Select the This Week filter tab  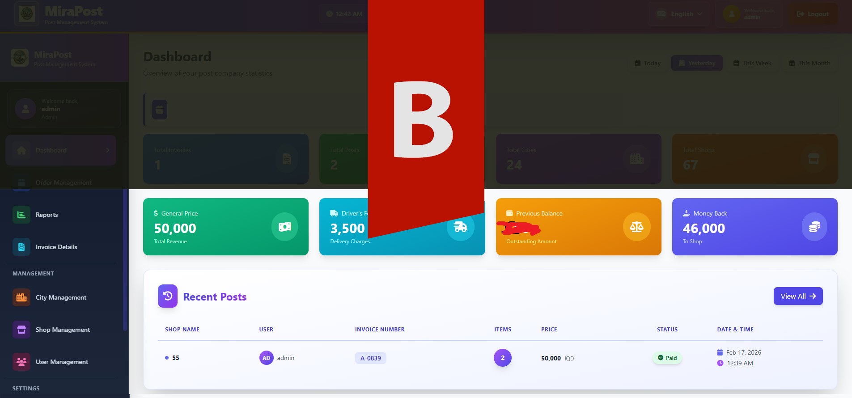click(x=752, y=63)
